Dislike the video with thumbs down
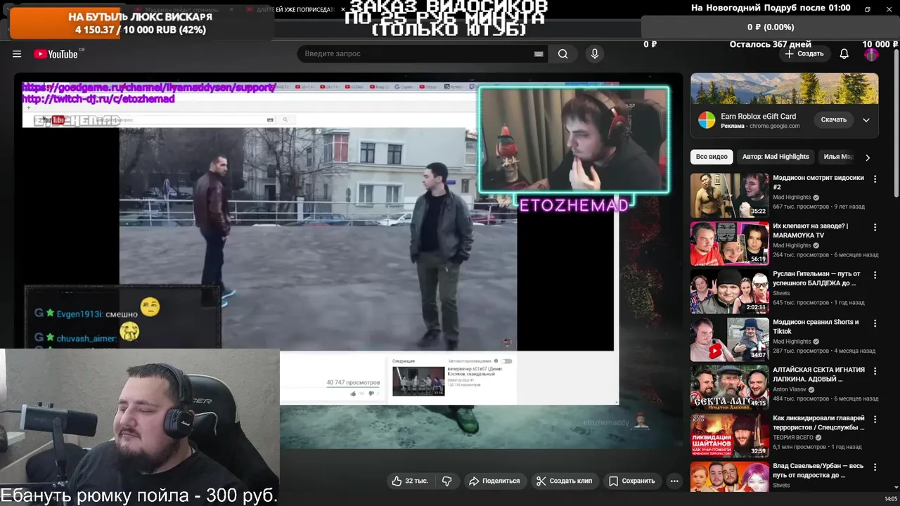The height and width of the screenshot is (506, 900). click(446, 481)
